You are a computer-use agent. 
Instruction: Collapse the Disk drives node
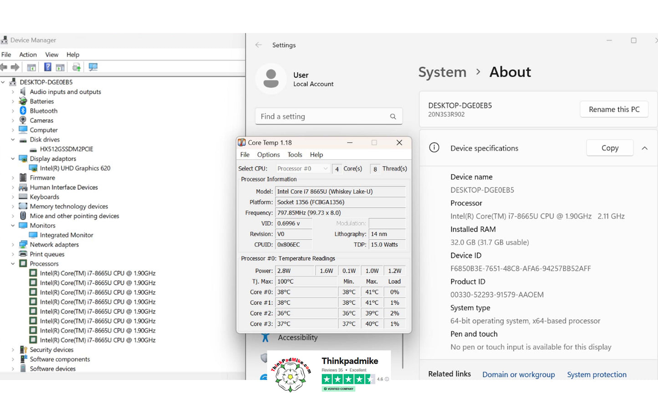(13, 139)
